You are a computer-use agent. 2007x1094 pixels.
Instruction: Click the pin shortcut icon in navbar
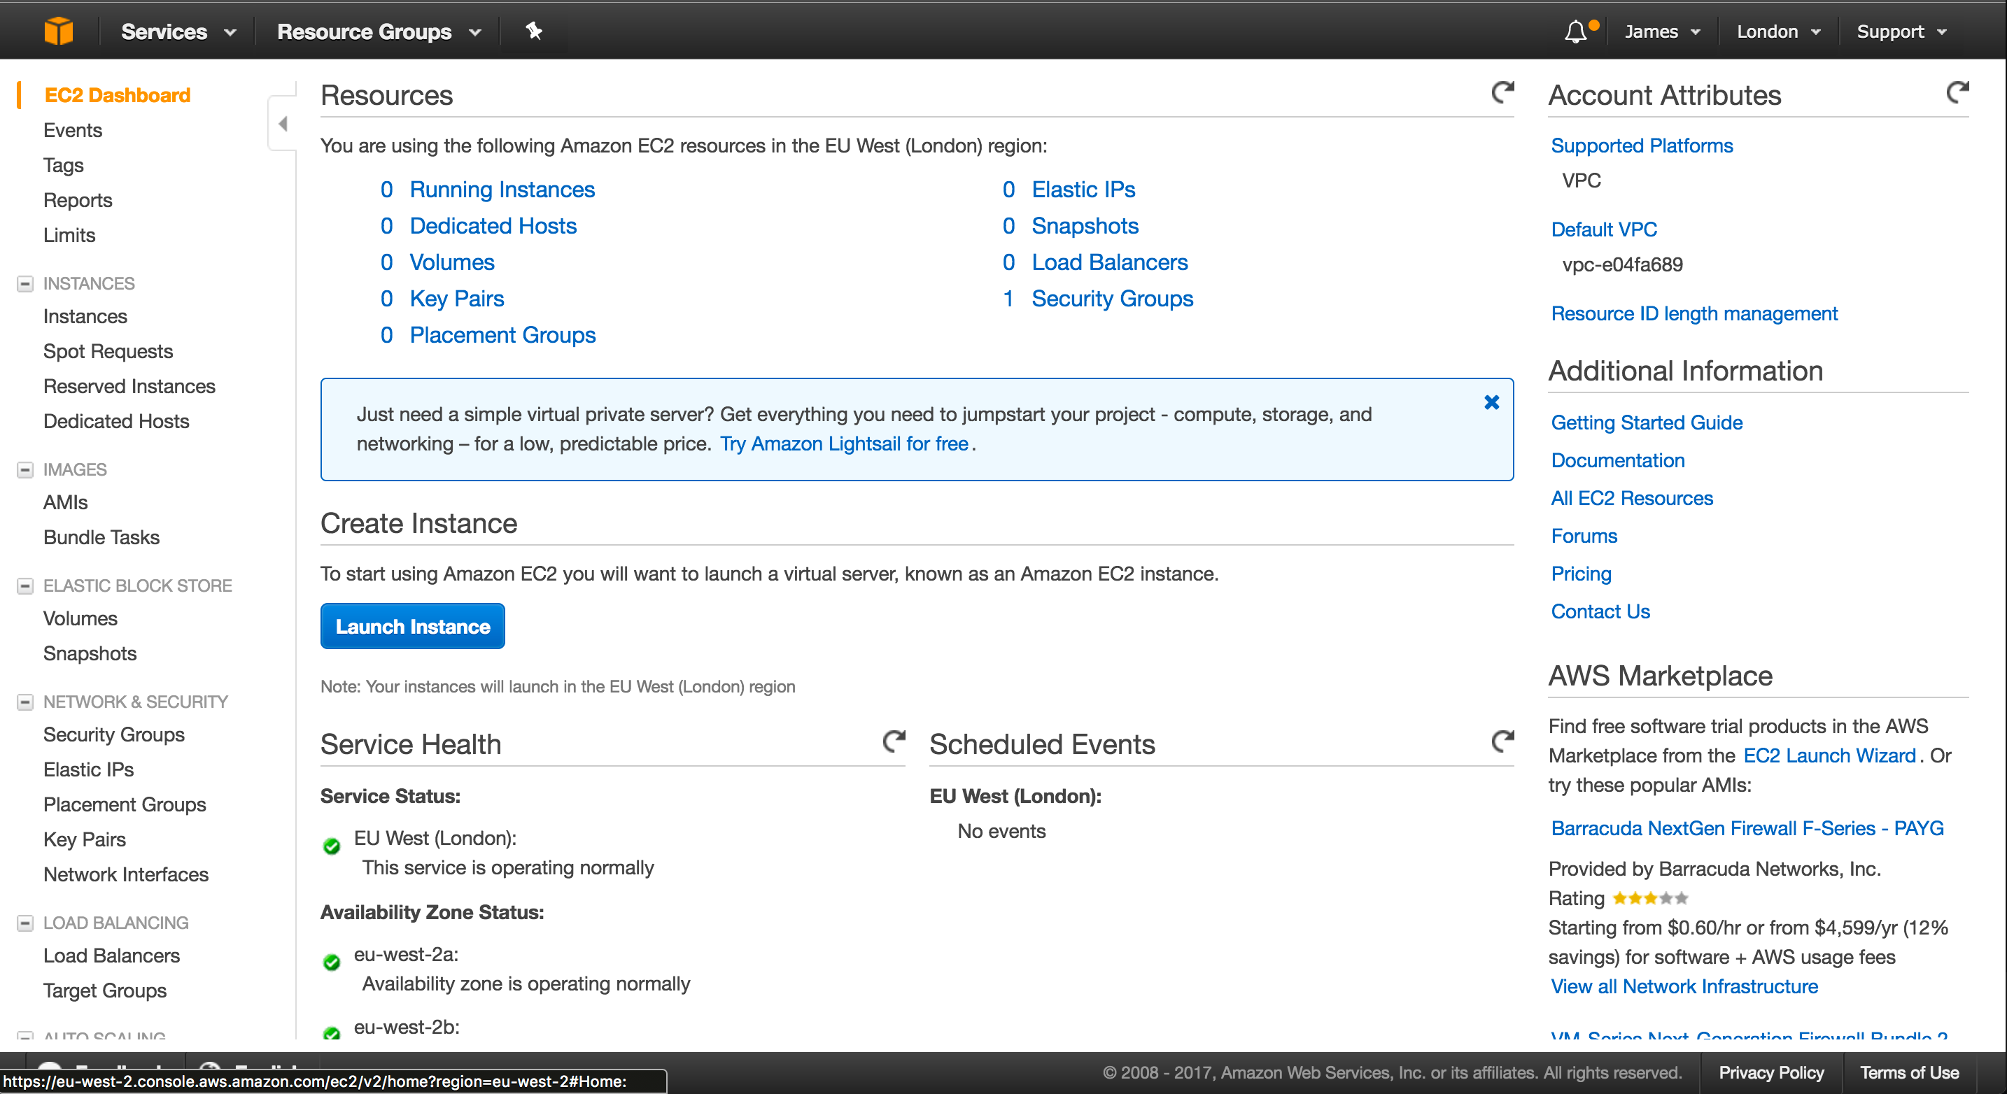pyautogui.click(x=534, y=31)
